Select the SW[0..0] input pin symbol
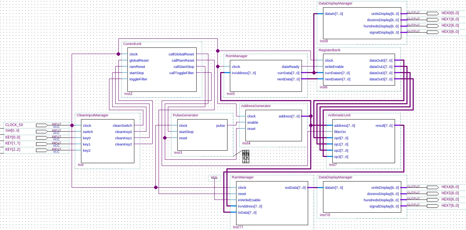 (42, 131)
